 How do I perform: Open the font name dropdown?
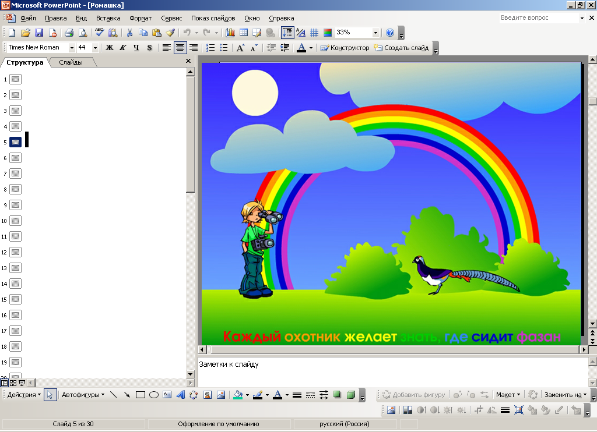pos(72,48)
